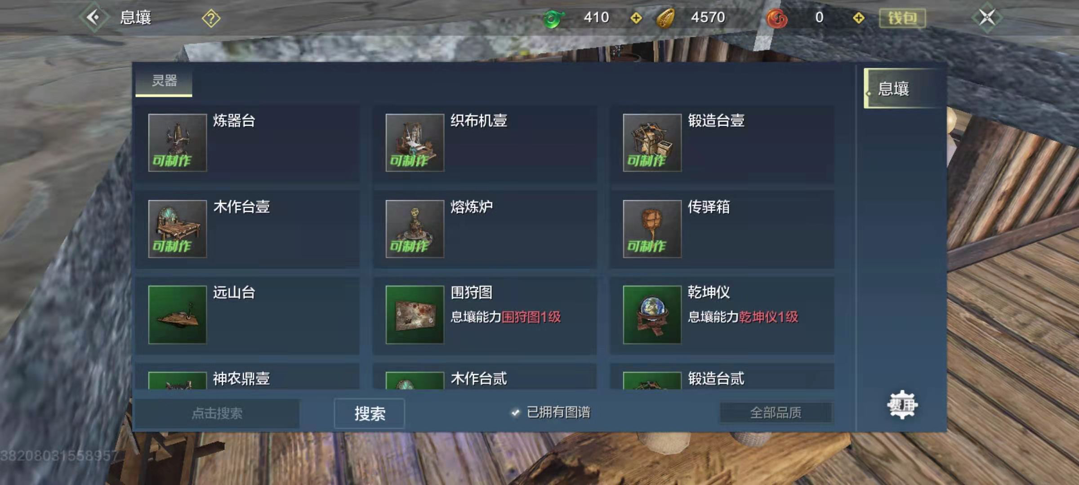The image size is (1079, 485).
Task: Tap the plus icon beside red currency 0
Action: coord(859,18)
